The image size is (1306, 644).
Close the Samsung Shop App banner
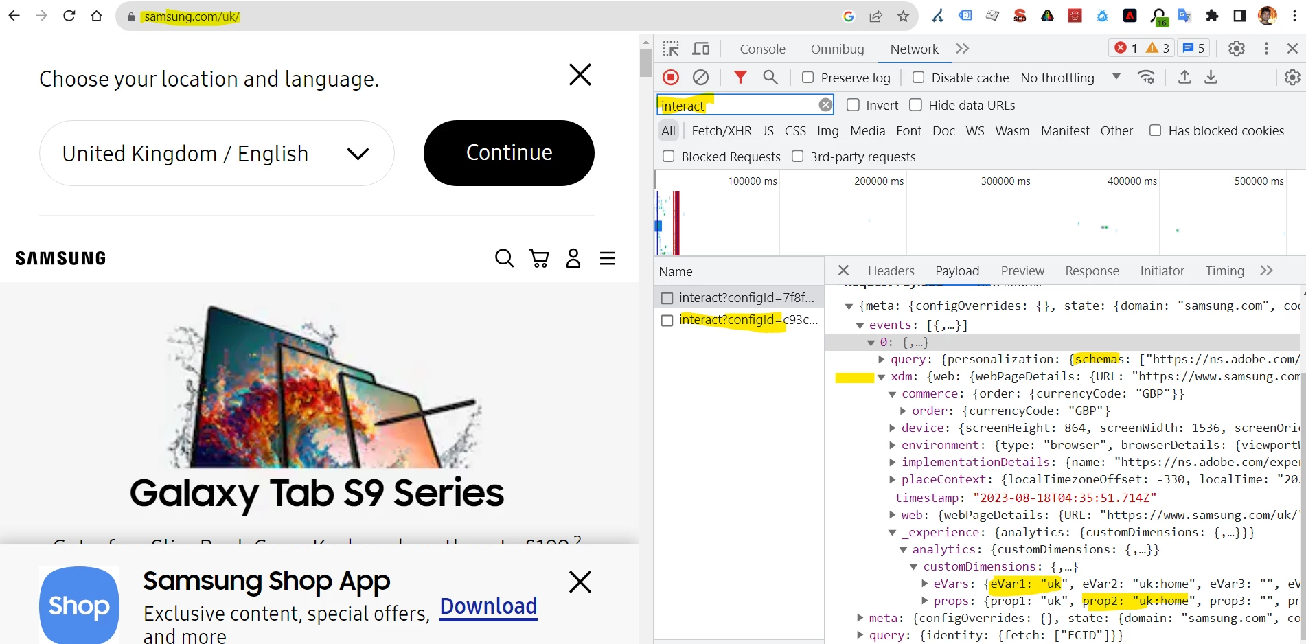(x=580, y=582)
